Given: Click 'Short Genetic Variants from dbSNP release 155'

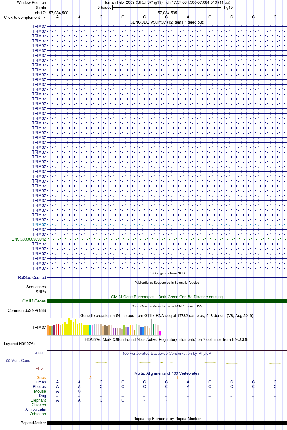Looking at the screenshot, I should click(x=167, y=306).
